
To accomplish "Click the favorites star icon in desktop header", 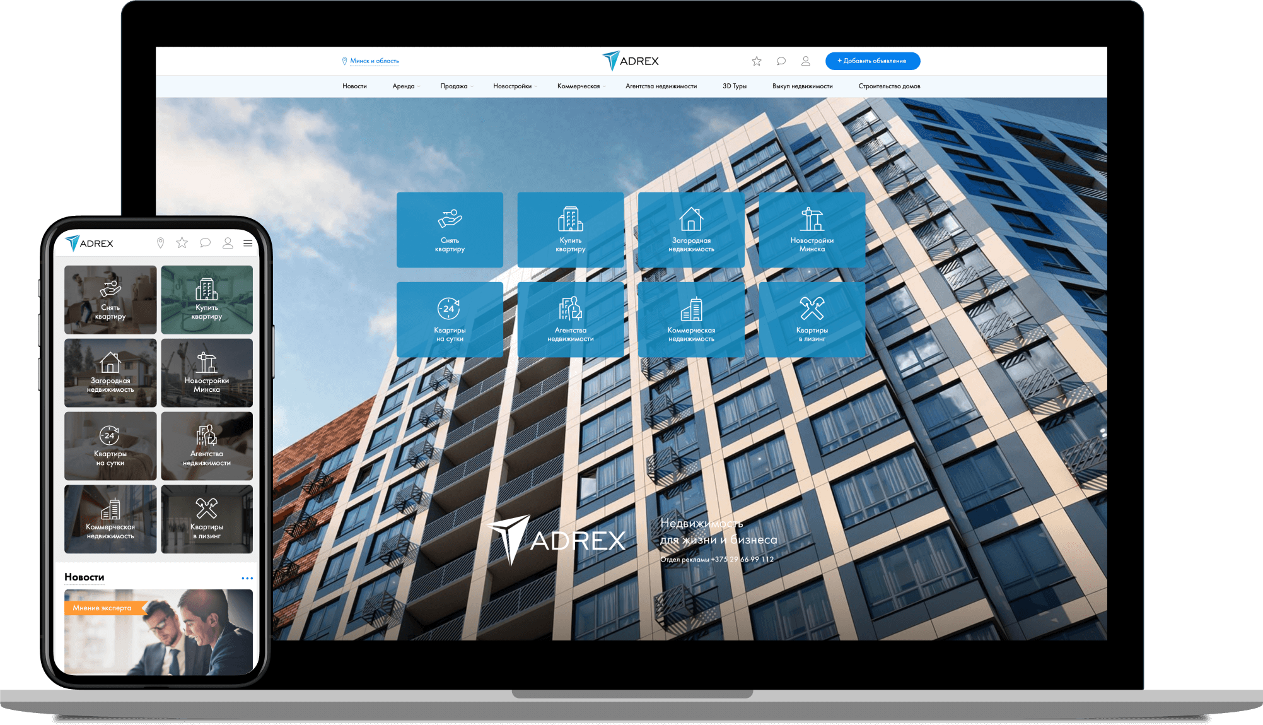I will [757, 61].
